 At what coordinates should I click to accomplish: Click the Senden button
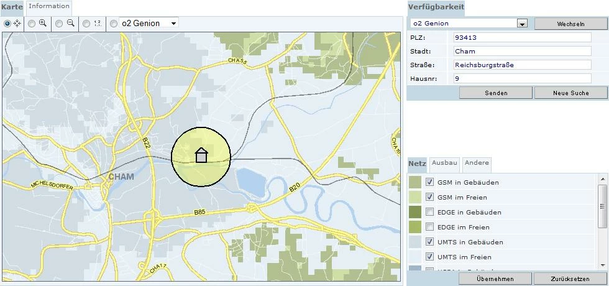point(496,93)
